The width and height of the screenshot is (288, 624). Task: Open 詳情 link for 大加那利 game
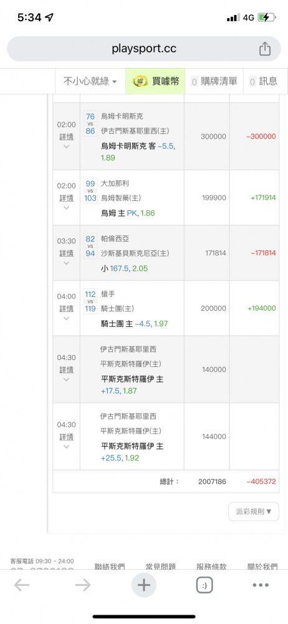coord(67,198)
